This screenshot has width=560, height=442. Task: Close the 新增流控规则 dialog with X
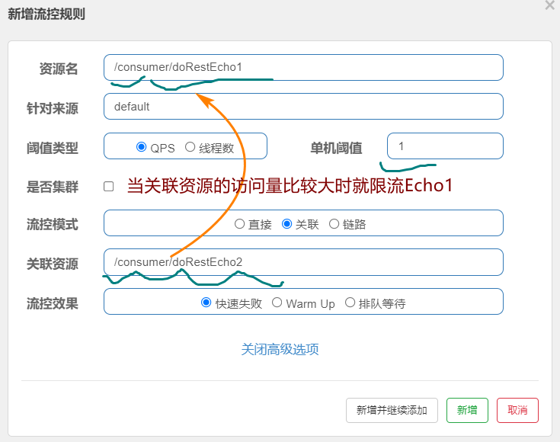click(x=549, y=5)
